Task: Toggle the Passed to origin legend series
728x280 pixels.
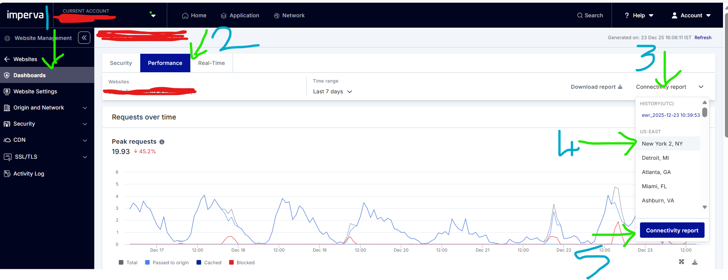Action: (167, 263)
